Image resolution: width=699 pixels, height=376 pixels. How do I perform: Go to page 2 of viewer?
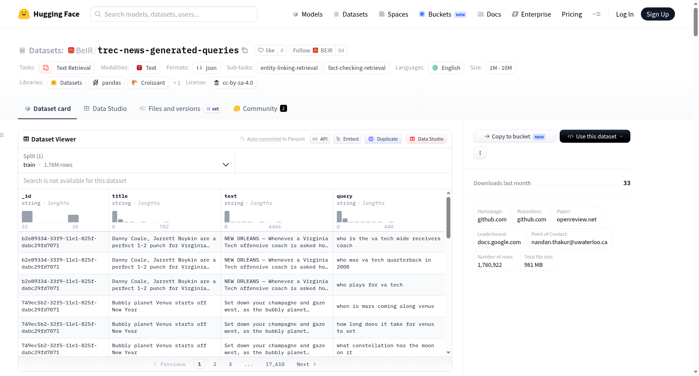pyautogui.click(x=215, y=364)
